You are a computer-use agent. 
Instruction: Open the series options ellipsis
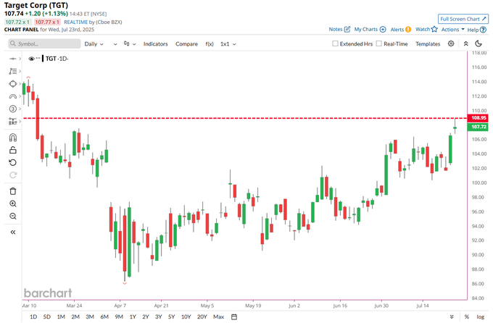click(38, 58)
